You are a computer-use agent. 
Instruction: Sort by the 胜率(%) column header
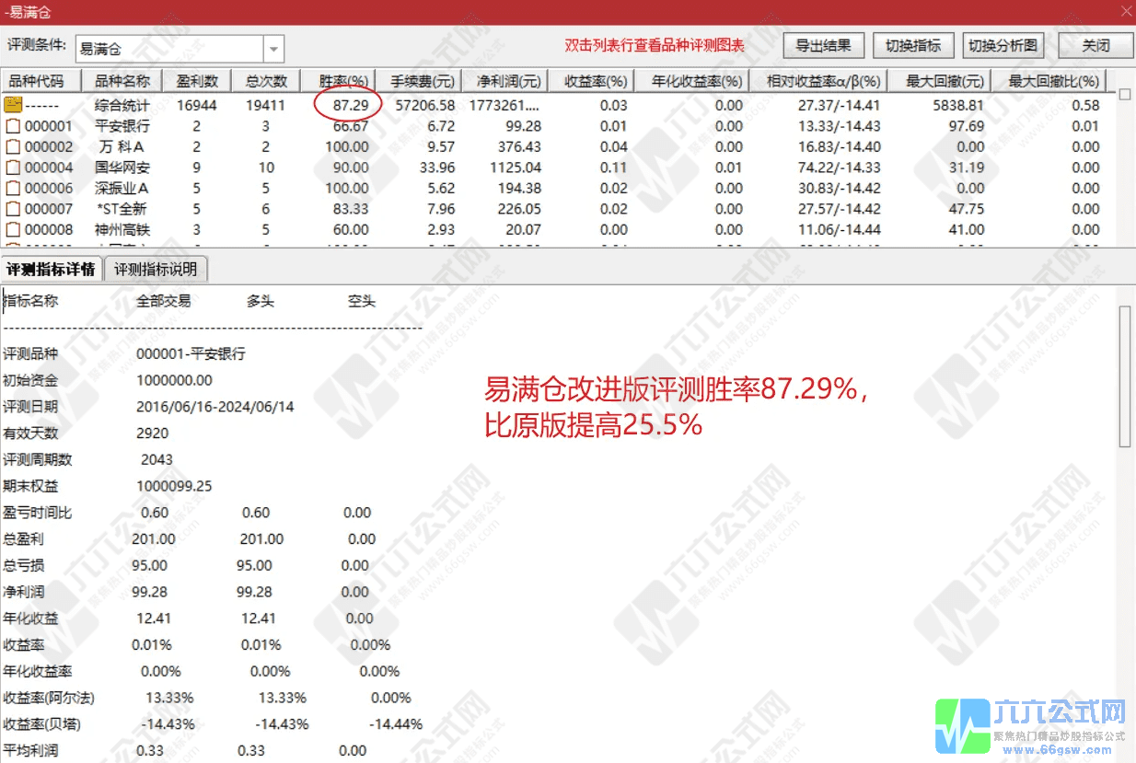click(343, 81)
